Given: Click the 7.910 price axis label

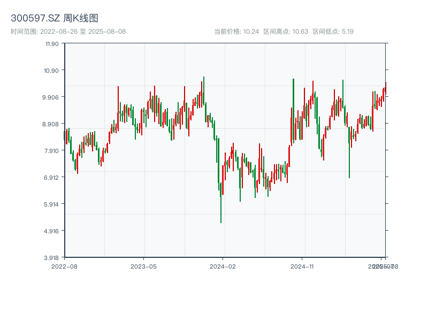Looking at the screenshot, I should click(x=52, y=151).
